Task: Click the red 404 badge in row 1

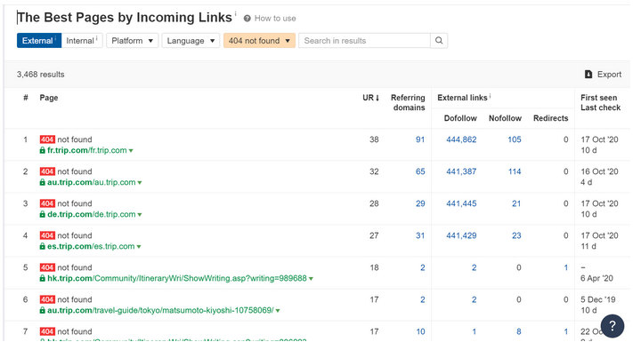Action: tap(47, 139)
